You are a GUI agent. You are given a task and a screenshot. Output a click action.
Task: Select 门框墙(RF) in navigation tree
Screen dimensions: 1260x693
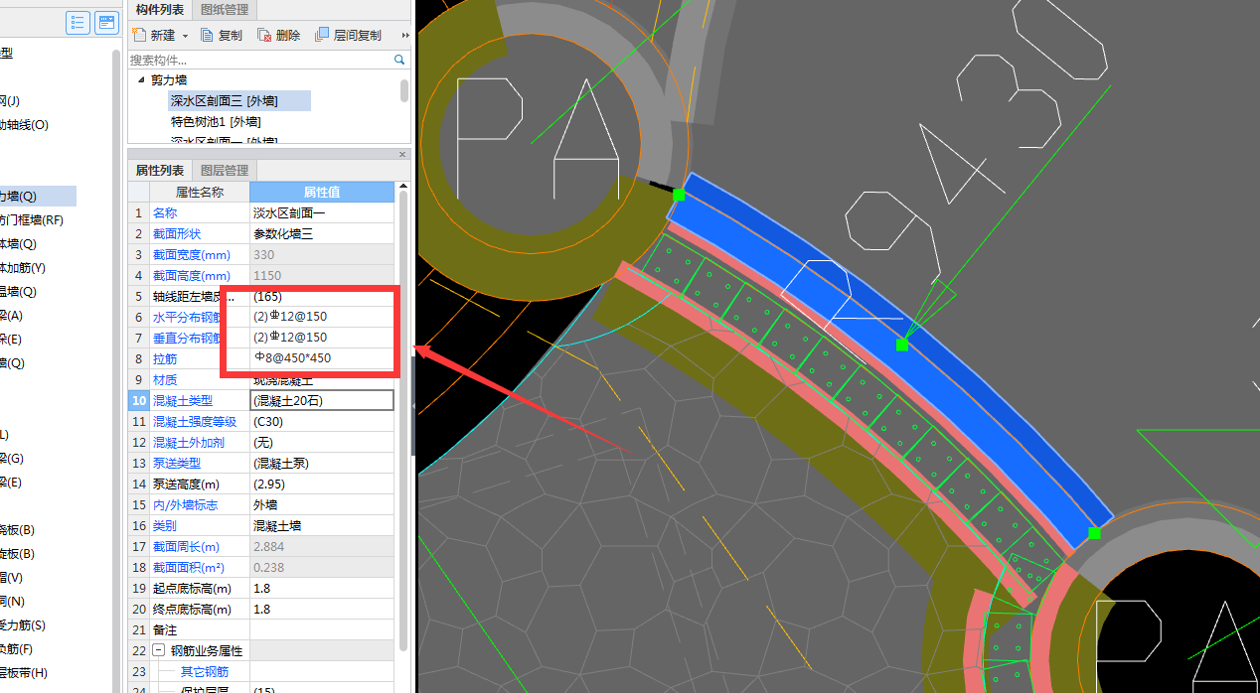(31, 220)
